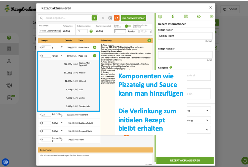Open the Euro cost tab icon

click(x=173, y=16)
